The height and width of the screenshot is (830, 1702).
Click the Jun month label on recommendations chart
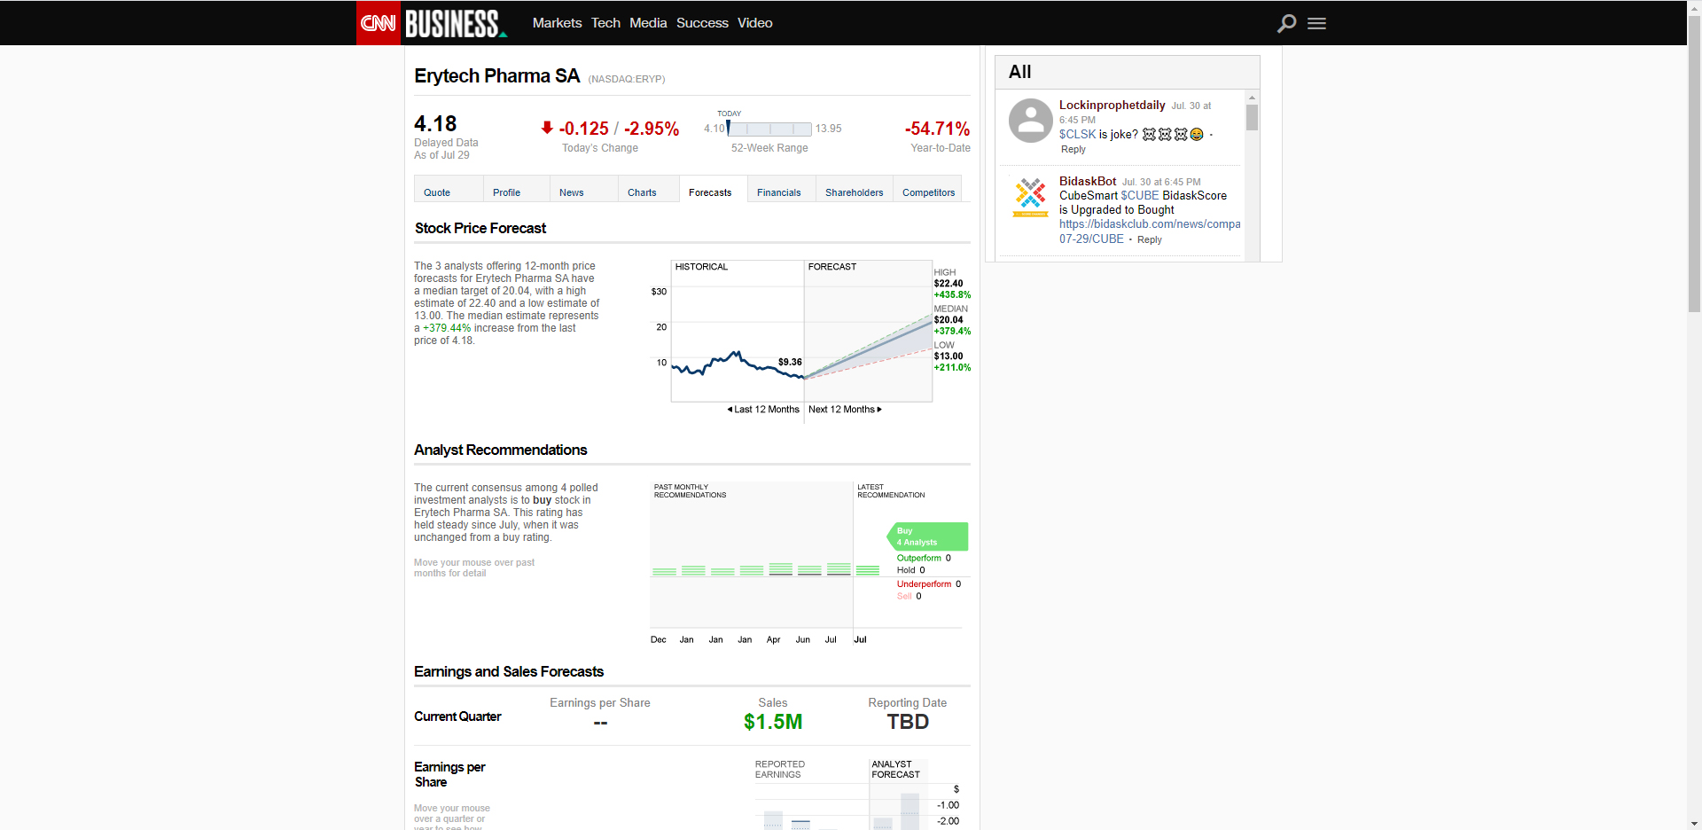802,640
